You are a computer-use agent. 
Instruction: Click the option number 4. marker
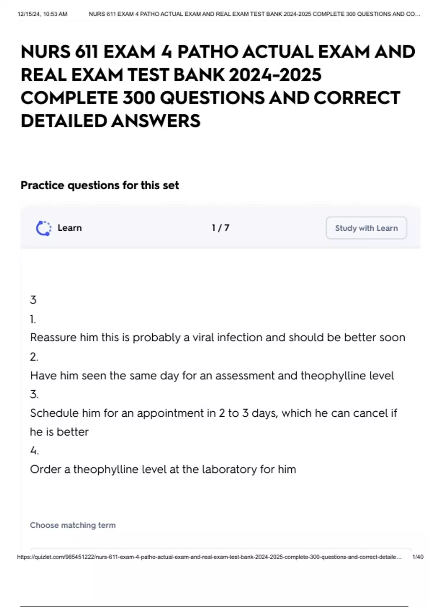coord(34,451)
